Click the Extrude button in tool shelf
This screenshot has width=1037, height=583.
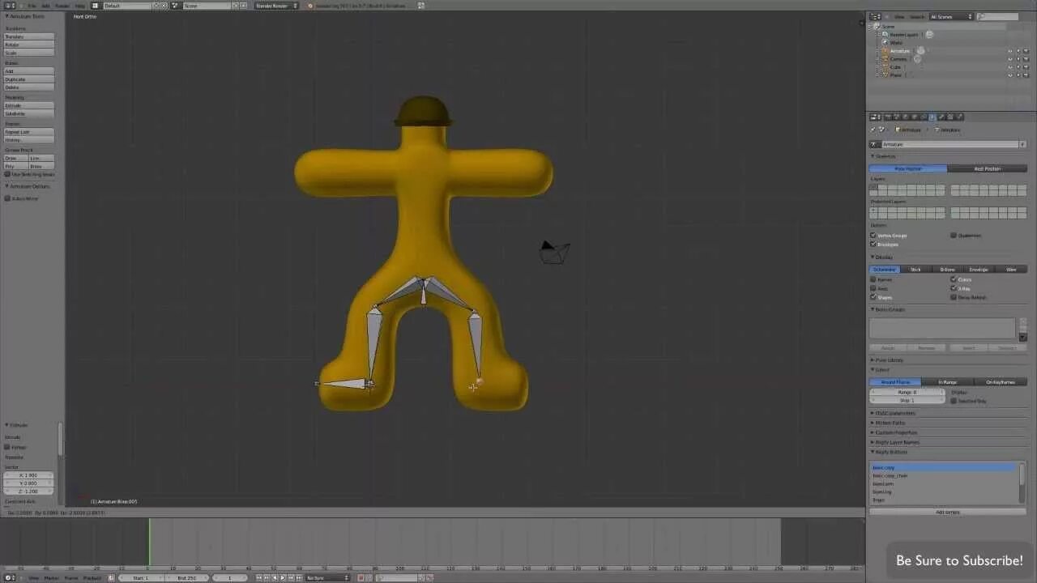(29, 105)
